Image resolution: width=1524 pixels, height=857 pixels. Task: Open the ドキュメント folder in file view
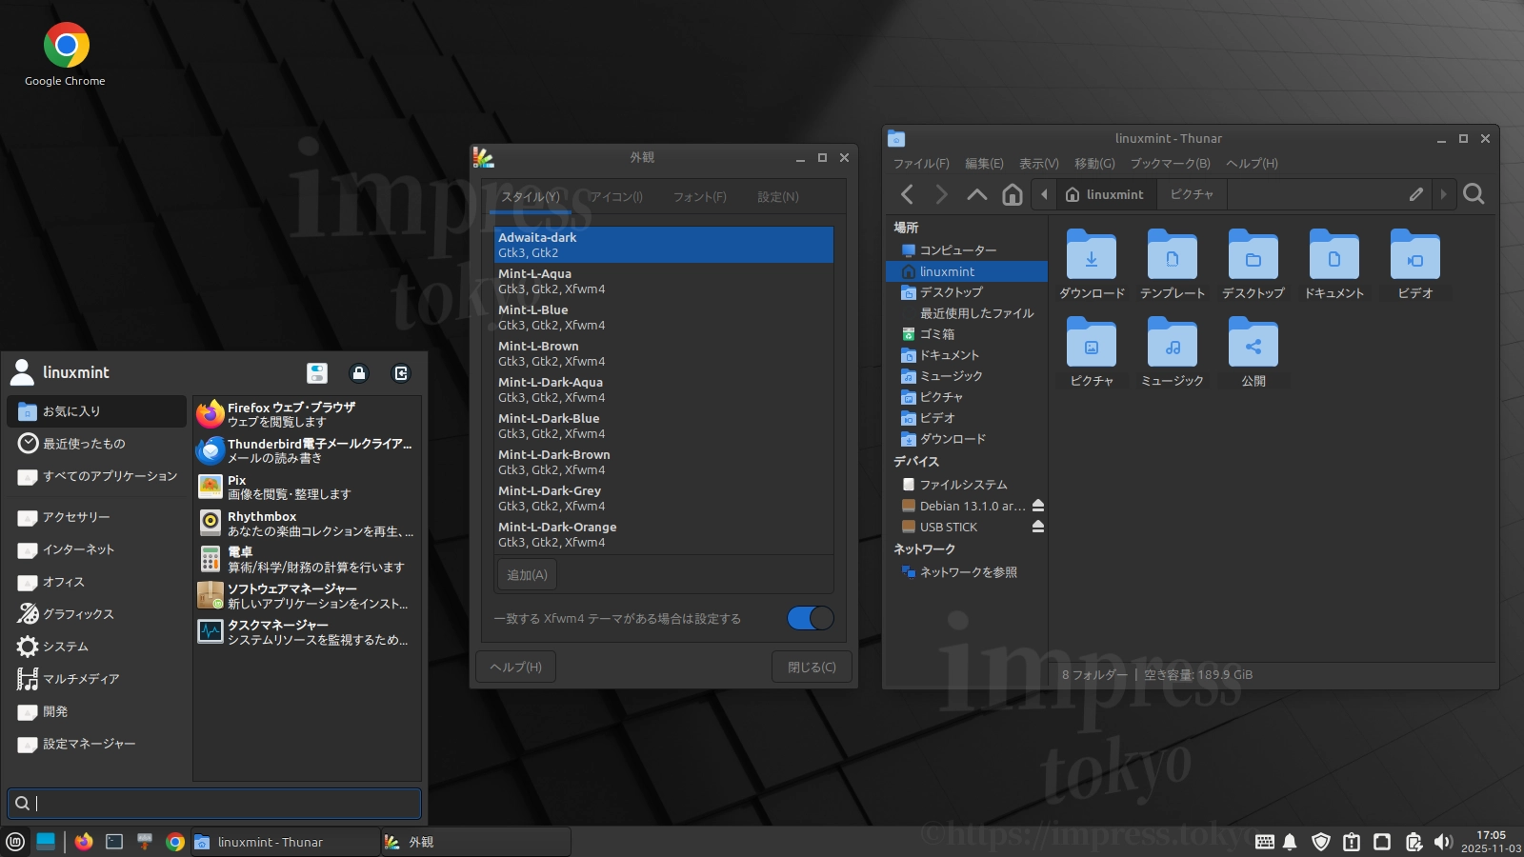(x=1334, y=265)
